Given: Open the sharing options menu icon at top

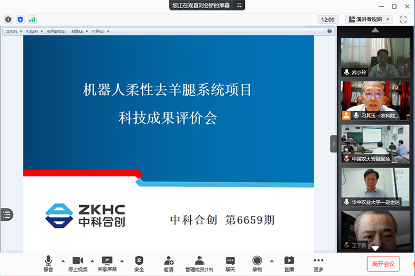Looking at the screenshot, I should click(x=239, y=5).
